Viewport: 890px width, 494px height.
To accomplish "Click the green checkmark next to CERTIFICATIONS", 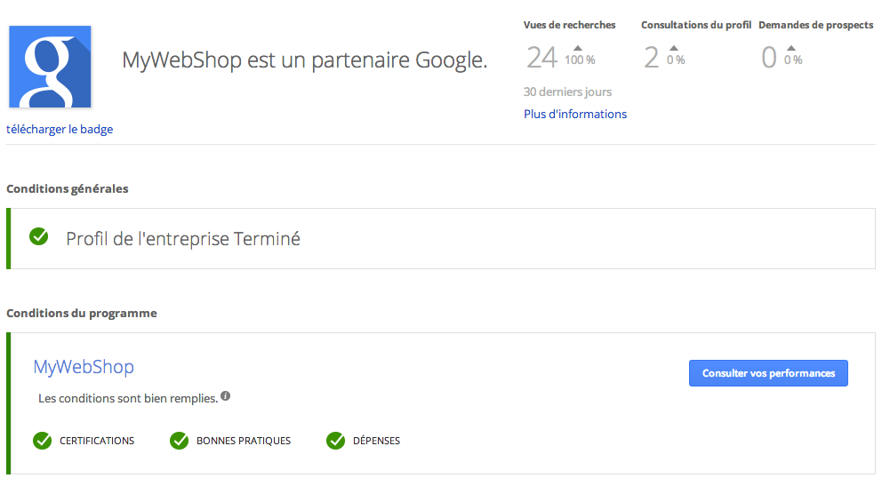I will 42,441.
